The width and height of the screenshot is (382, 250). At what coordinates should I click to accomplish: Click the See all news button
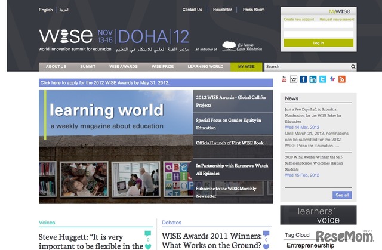pyautogui.click(x=342, y=195)
